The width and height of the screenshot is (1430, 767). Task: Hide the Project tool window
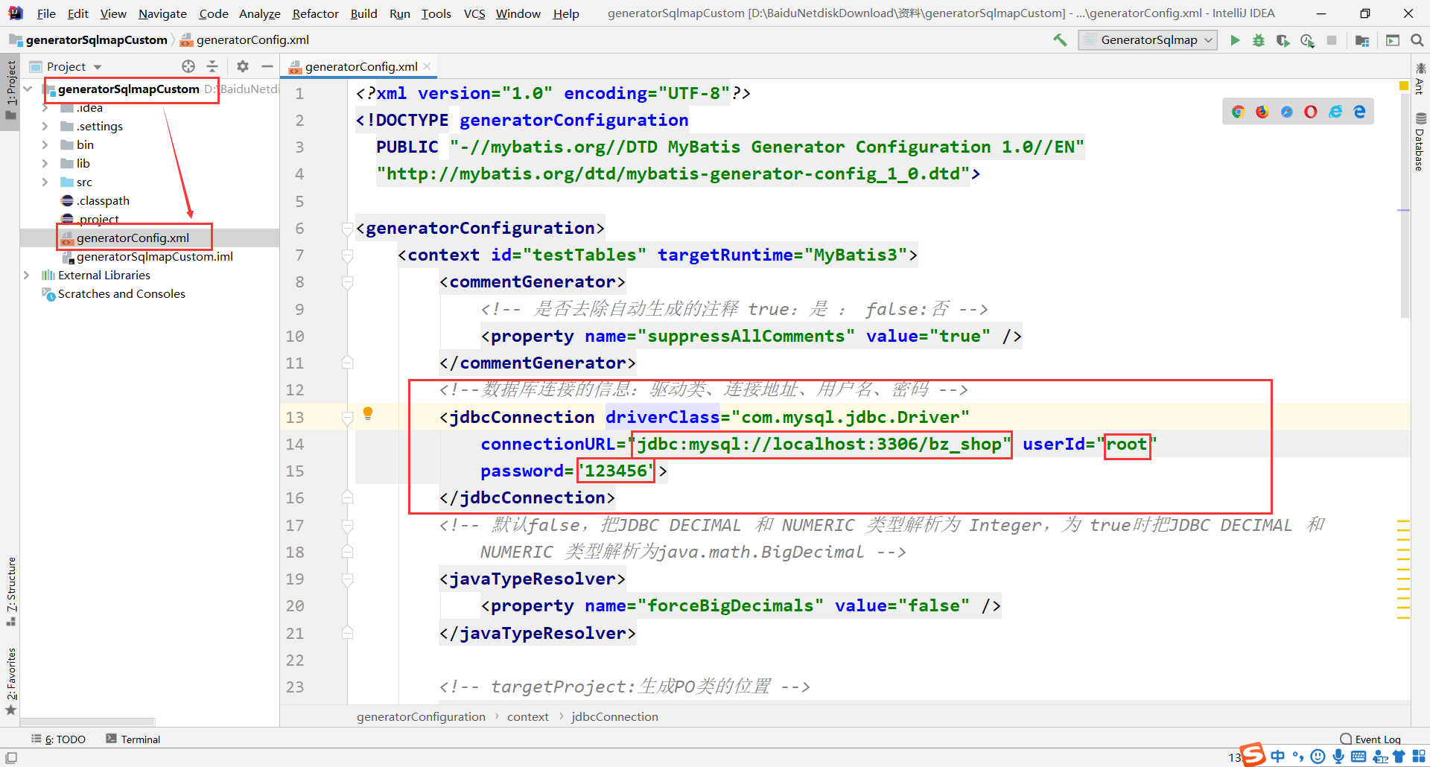point(267,66)
